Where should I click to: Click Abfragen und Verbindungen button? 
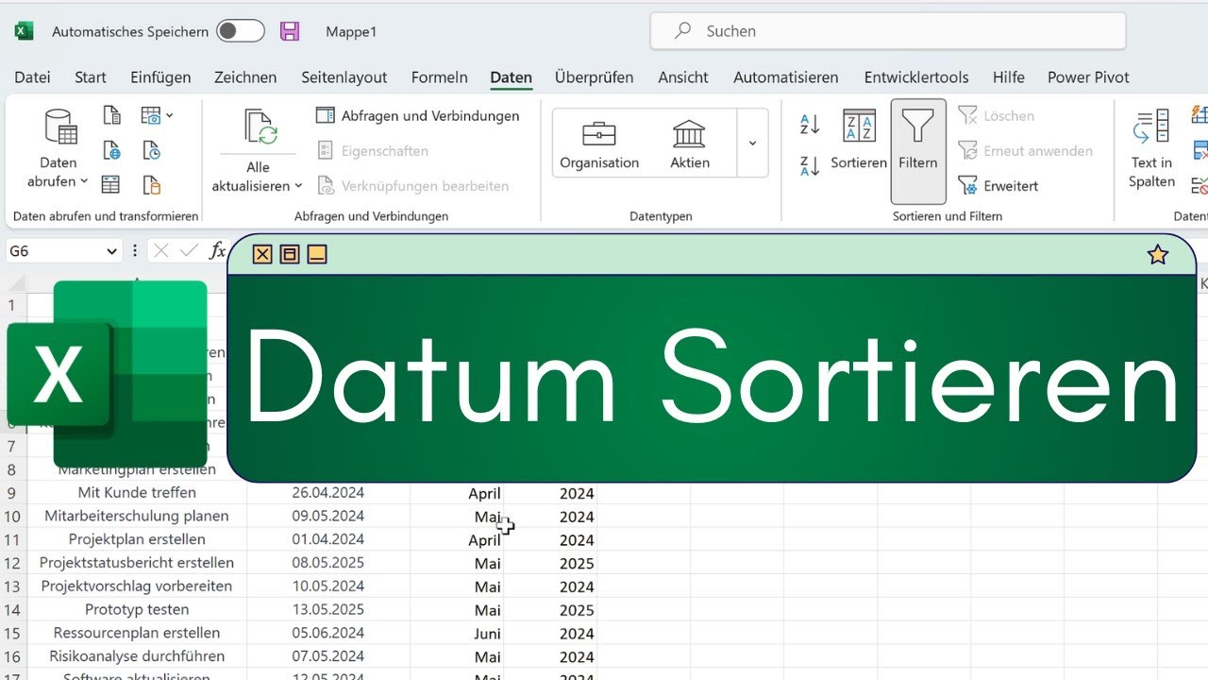418,115
